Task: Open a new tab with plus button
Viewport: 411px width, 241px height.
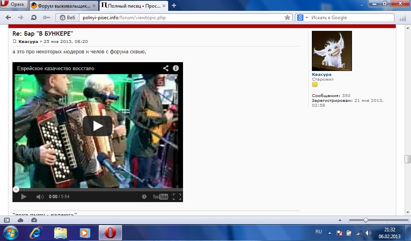Action: click(174, 6)
